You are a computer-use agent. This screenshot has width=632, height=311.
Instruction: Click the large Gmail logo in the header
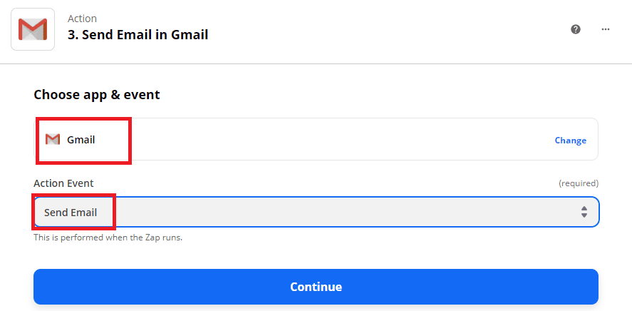(33, 29)
